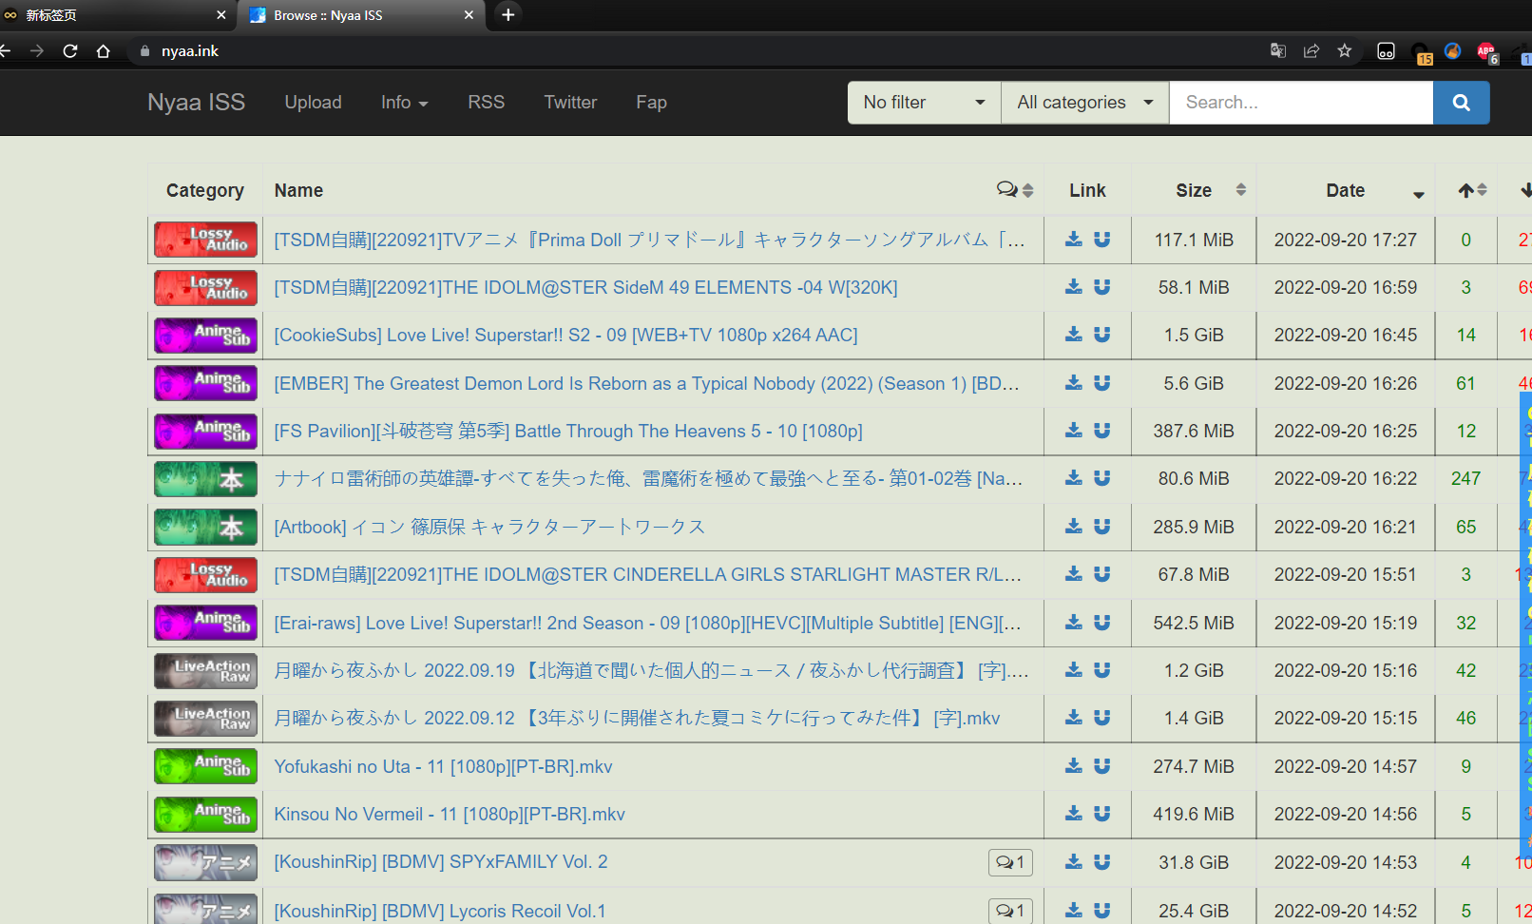Click Literature category icon for Artbook row
Image resolution: width=1532 pixels, height=924 pixels.
205,527
